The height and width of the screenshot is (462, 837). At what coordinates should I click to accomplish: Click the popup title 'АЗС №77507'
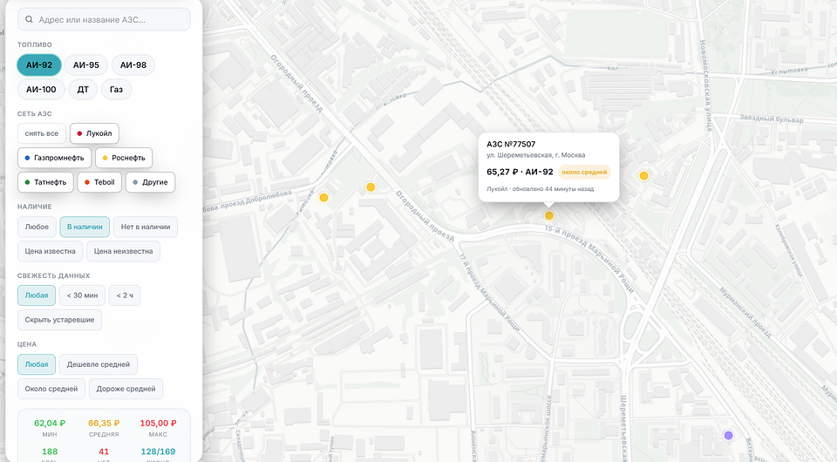[511, 144]
